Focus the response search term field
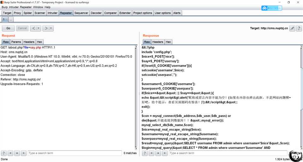This screenshot has height=162, width=303. pos(228,153)
